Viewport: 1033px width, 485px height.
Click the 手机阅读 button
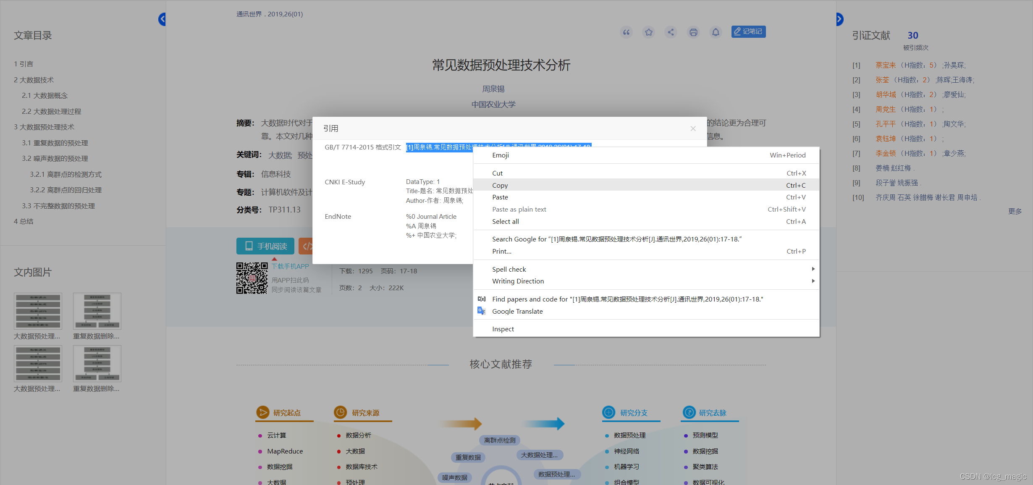(x=266, y=246)
